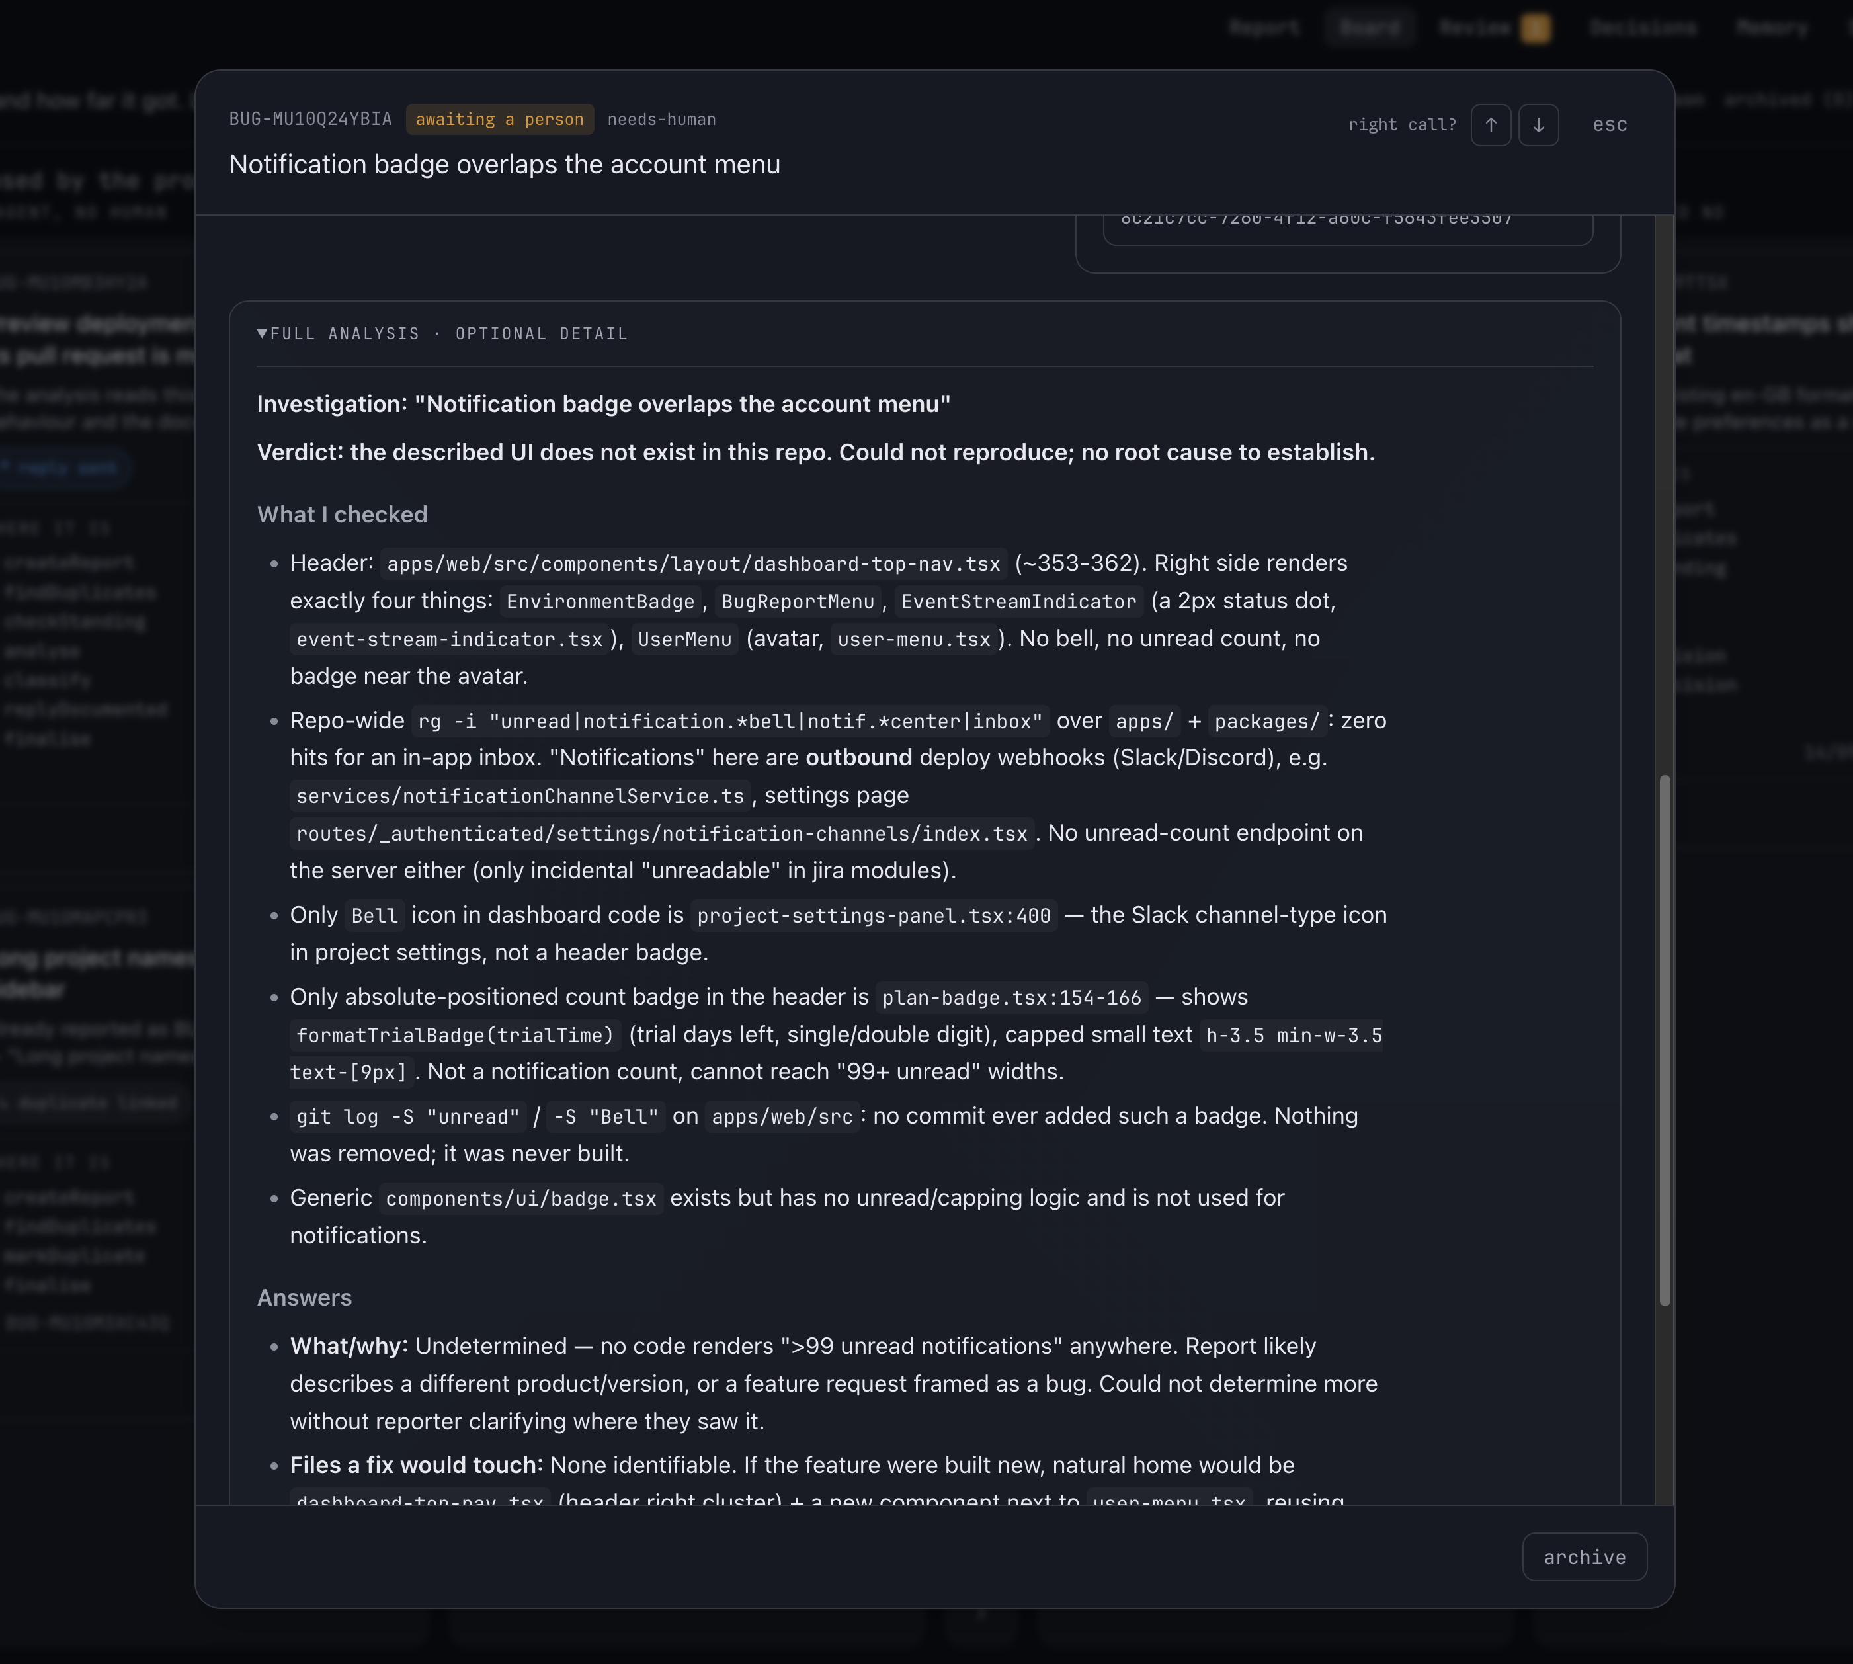The width and height of the screenshot is (1853, 1664).
Task: Click the downvote arrow next to 'right call?'
Action: [1538, 124]
